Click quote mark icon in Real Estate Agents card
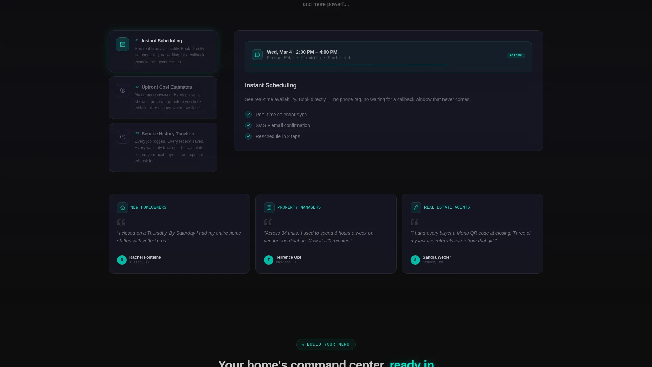This screenshot has width=652, height=367. point(415,222)
